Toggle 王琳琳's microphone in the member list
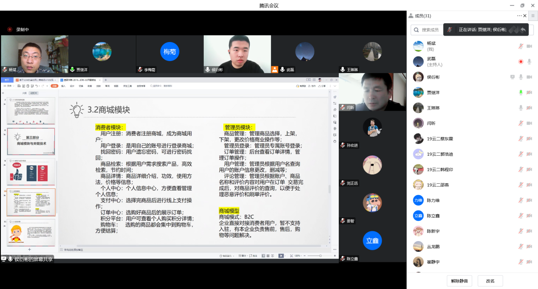 (521, 108)
